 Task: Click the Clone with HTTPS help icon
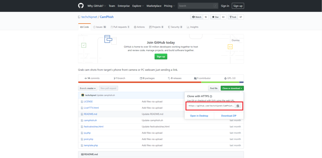click(211, 96)
